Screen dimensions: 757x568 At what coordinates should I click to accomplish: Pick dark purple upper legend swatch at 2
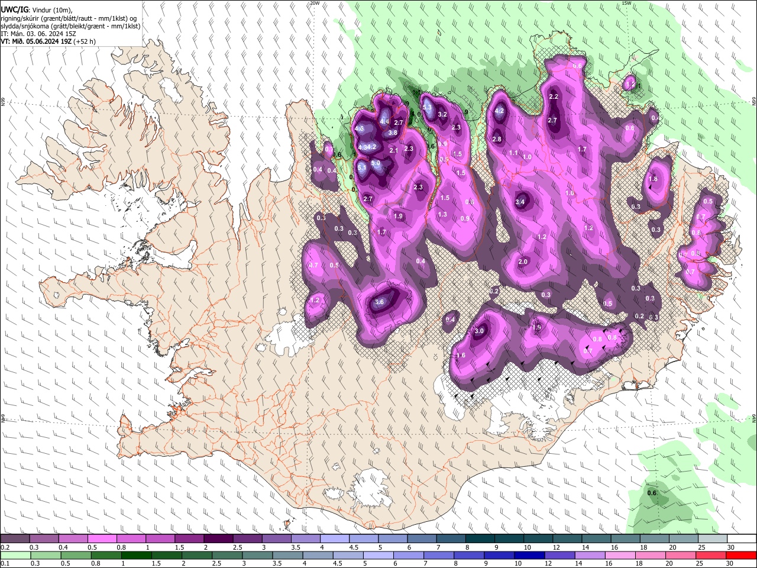218,538
